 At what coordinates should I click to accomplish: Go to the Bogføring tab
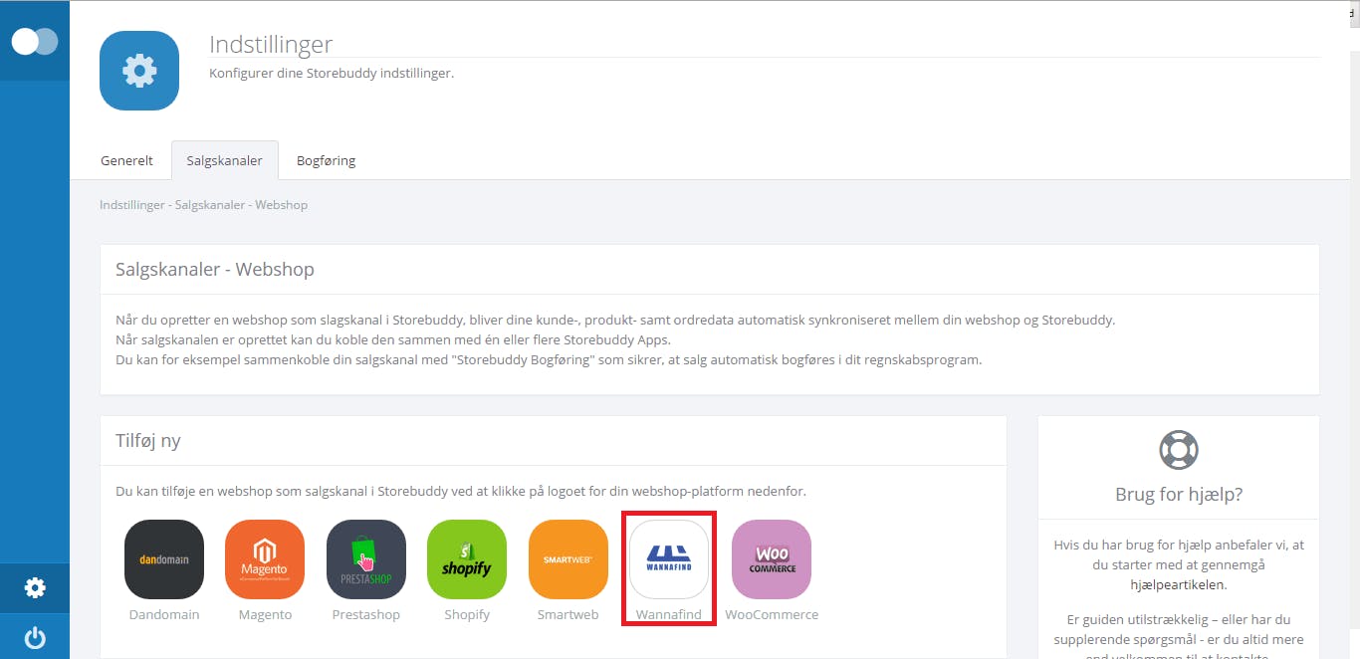point(326,160)
